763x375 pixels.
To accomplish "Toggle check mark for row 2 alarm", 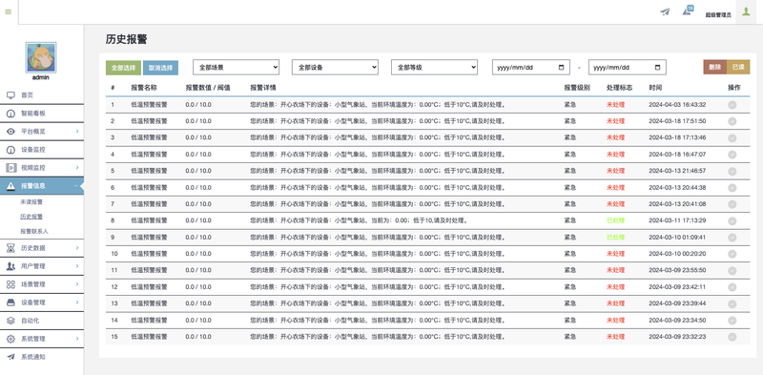I will tap(732, 121).
